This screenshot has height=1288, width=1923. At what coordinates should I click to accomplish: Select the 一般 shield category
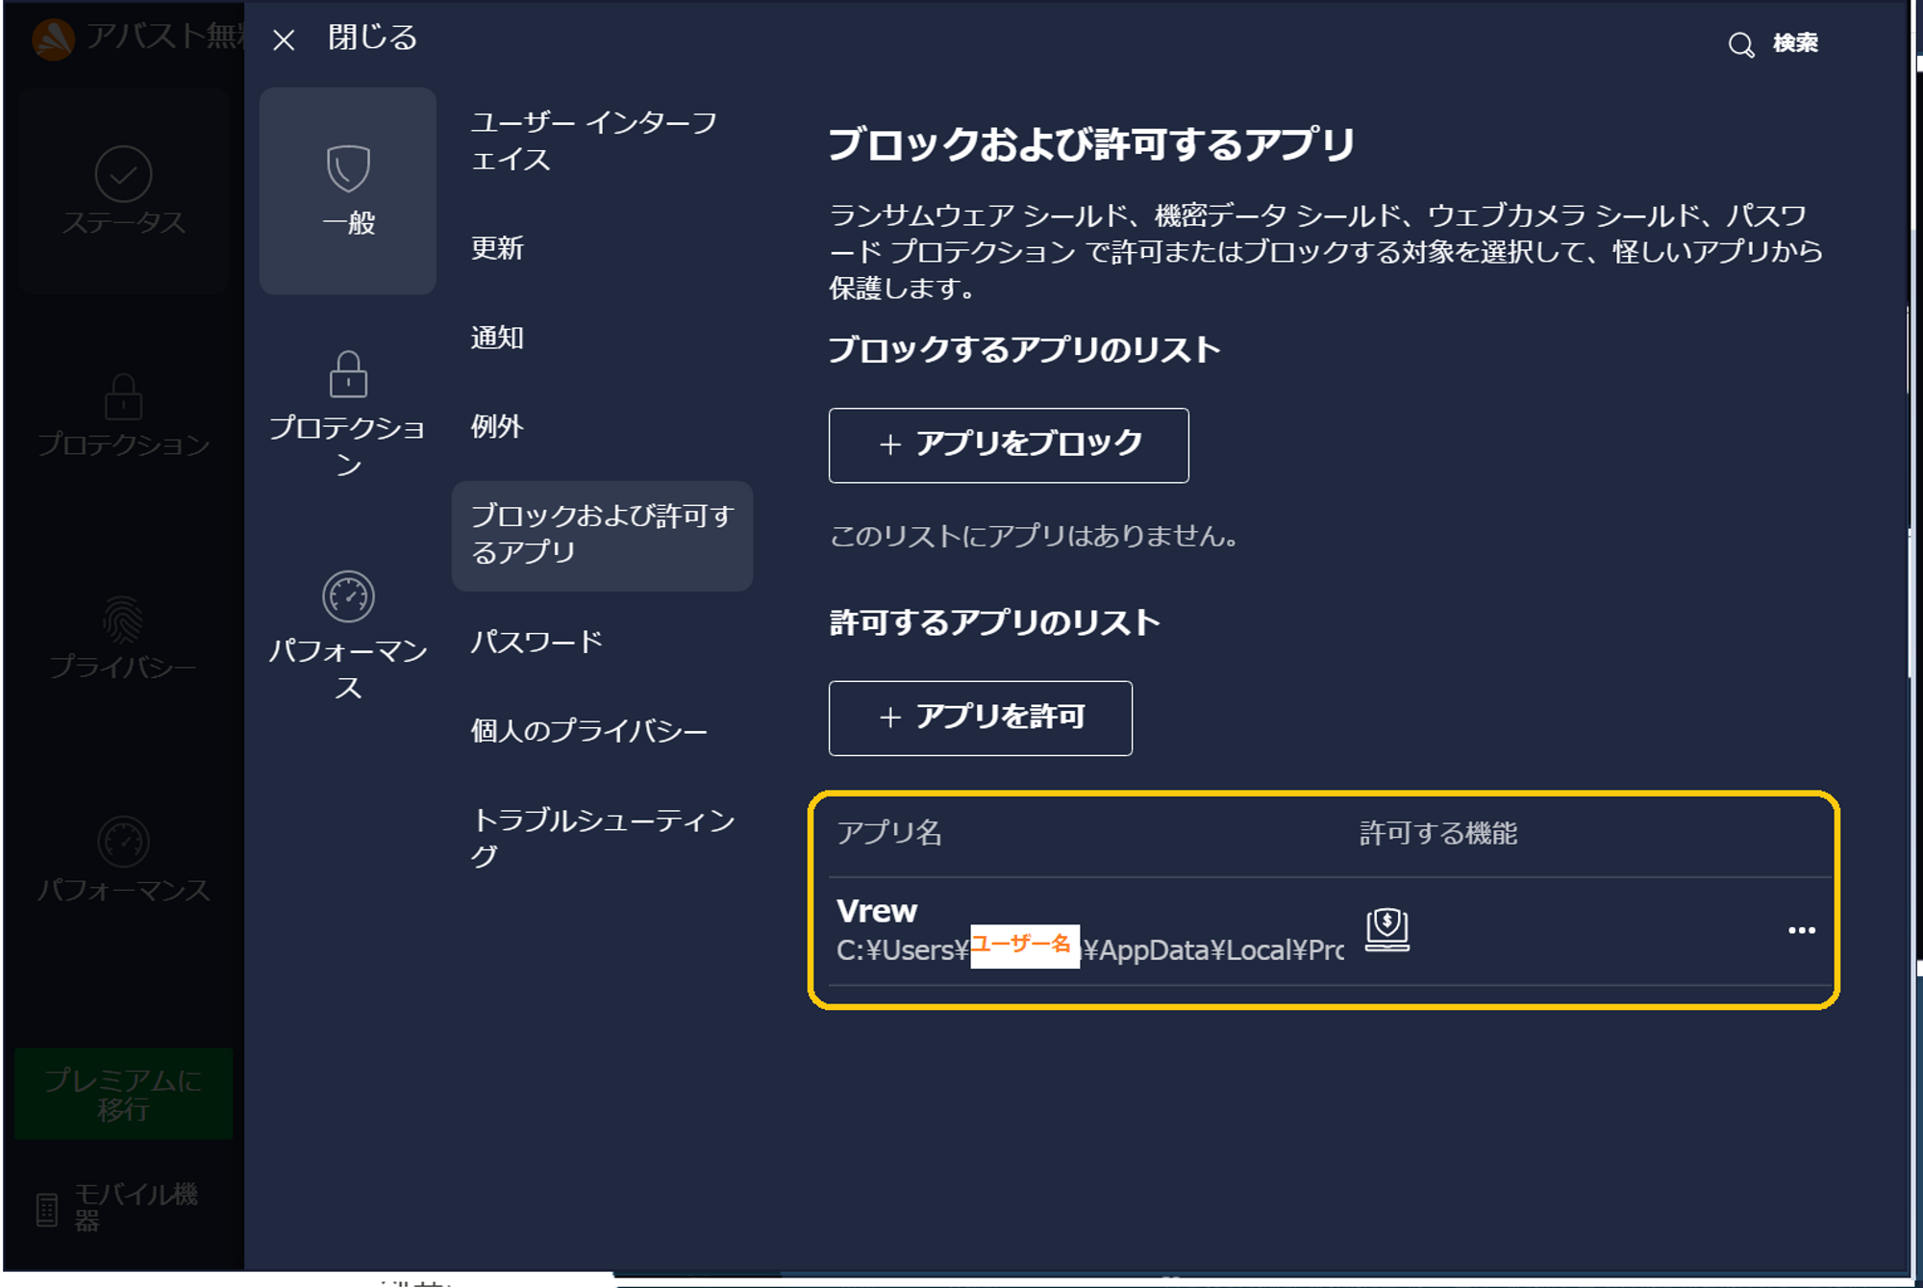point(348,190)
